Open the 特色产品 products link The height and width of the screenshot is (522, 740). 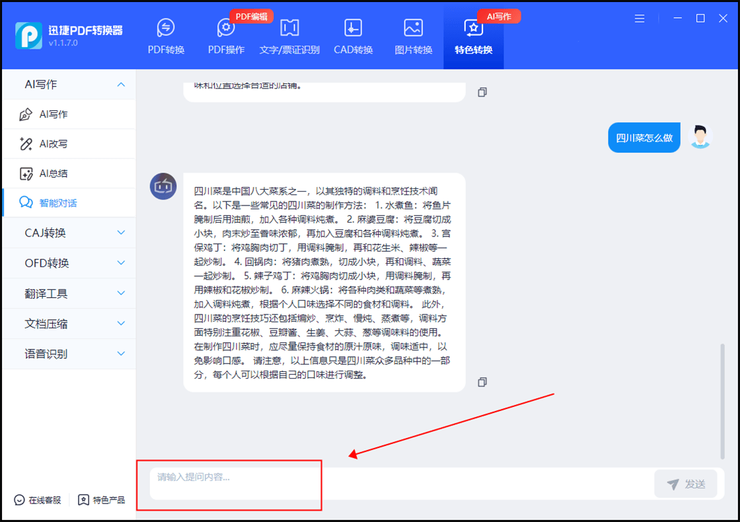(102, 500)
